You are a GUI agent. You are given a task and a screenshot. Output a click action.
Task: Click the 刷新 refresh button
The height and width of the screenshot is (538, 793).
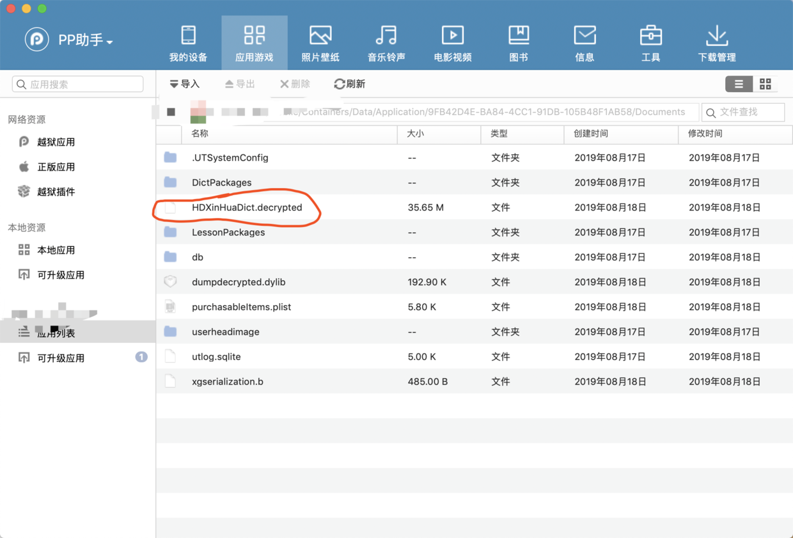[350, 84]
